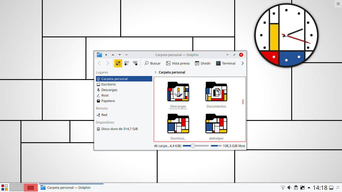Select the dwhelper folder icon

216,123
